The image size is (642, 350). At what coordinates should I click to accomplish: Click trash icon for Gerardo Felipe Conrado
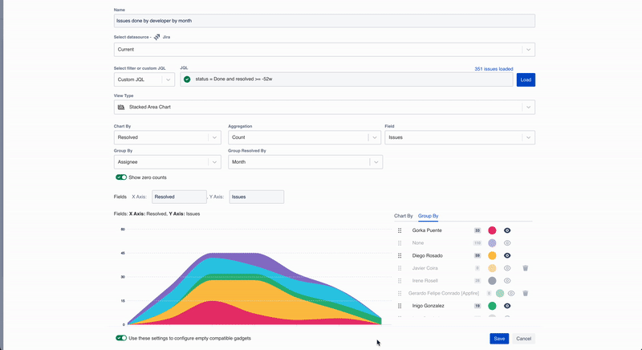(525, 294)
